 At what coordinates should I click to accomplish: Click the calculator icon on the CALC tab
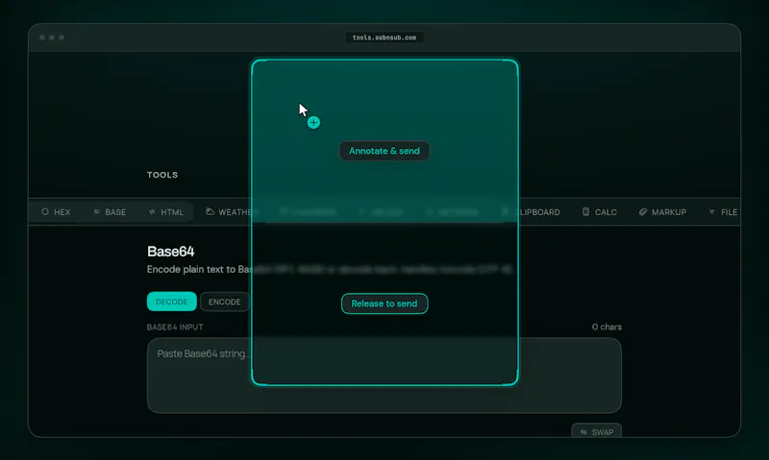tap(585, 211)
